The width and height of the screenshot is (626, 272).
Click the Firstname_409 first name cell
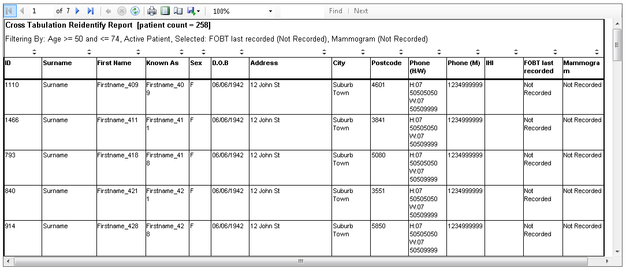pyautogui.click(x=121, y=97)
